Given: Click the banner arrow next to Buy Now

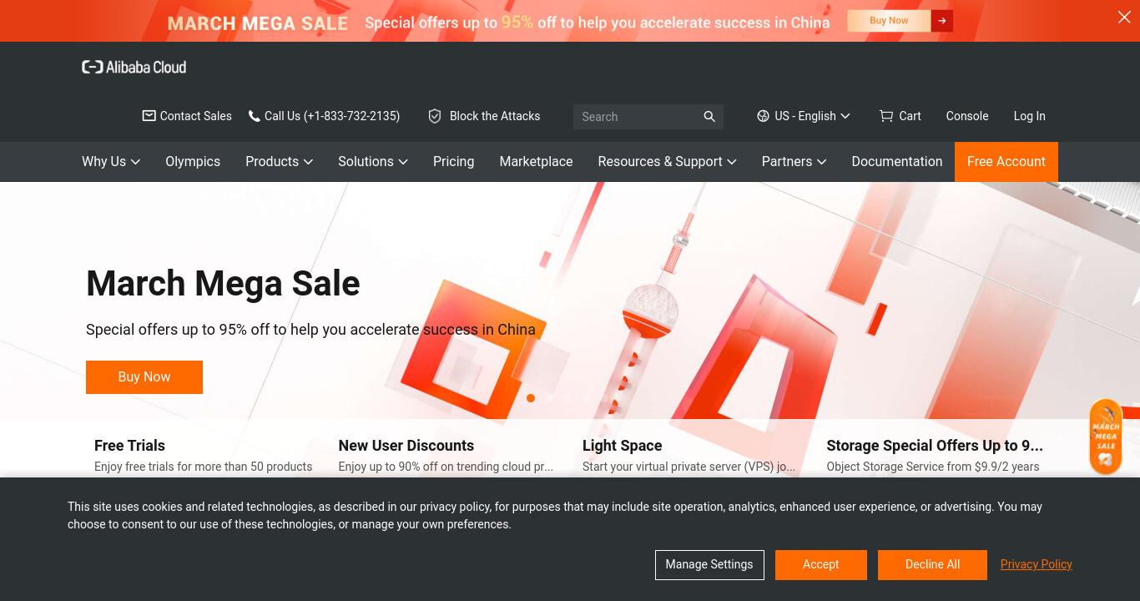Looking at the screenshot, I should point(941,21).
